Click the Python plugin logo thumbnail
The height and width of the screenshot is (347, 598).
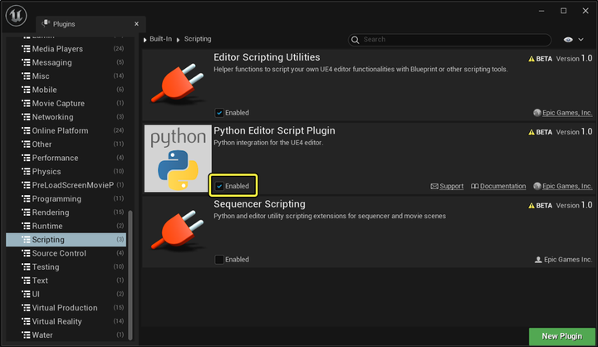(x=178, y=159)
